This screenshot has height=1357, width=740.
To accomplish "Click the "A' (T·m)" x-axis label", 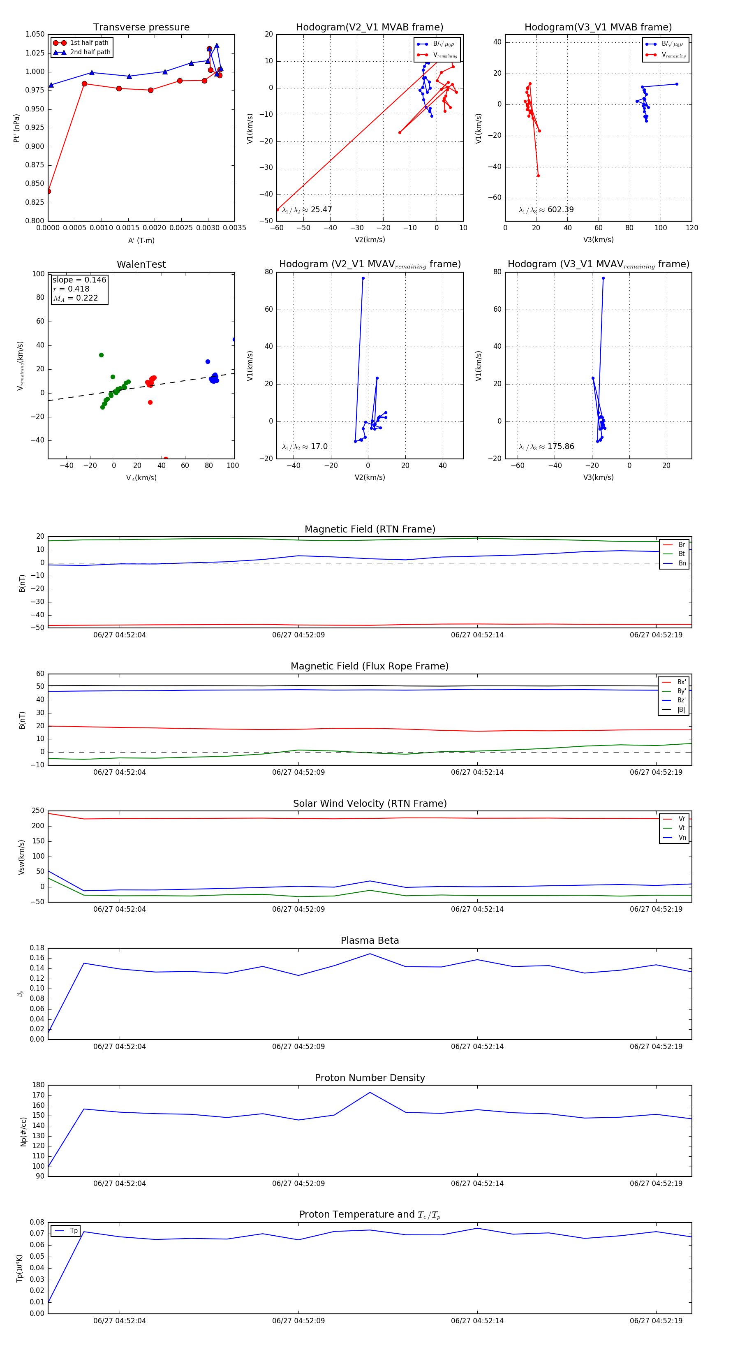I will coord(141,240).
